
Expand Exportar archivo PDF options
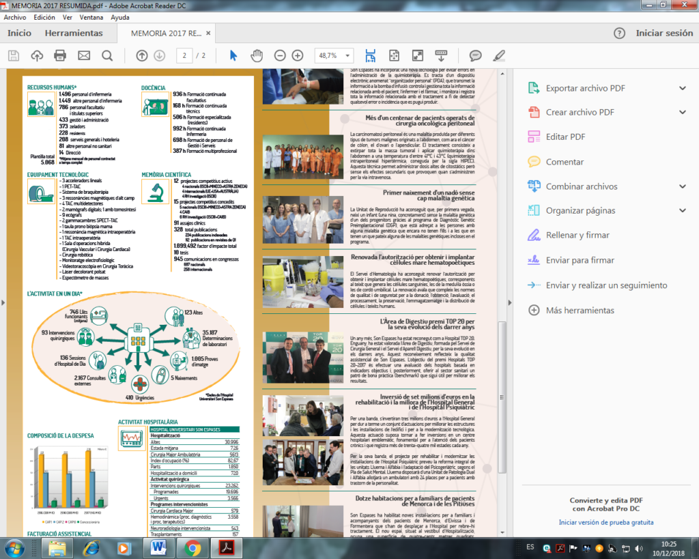tap(682, 88)
